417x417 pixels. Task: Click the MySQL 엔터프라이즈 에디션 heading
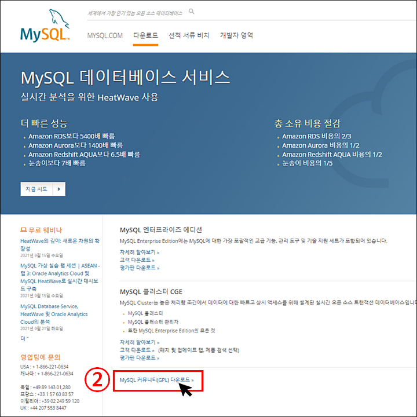tap(160, 230)
